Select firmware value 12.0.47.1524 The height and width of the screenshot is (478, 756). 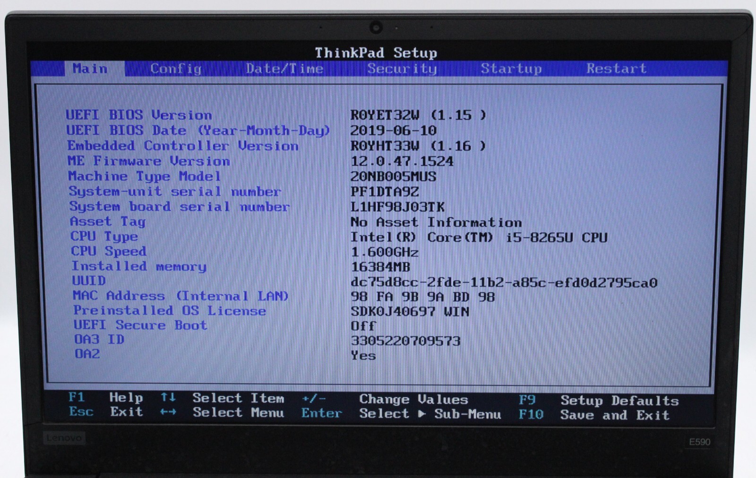[402, 162]
